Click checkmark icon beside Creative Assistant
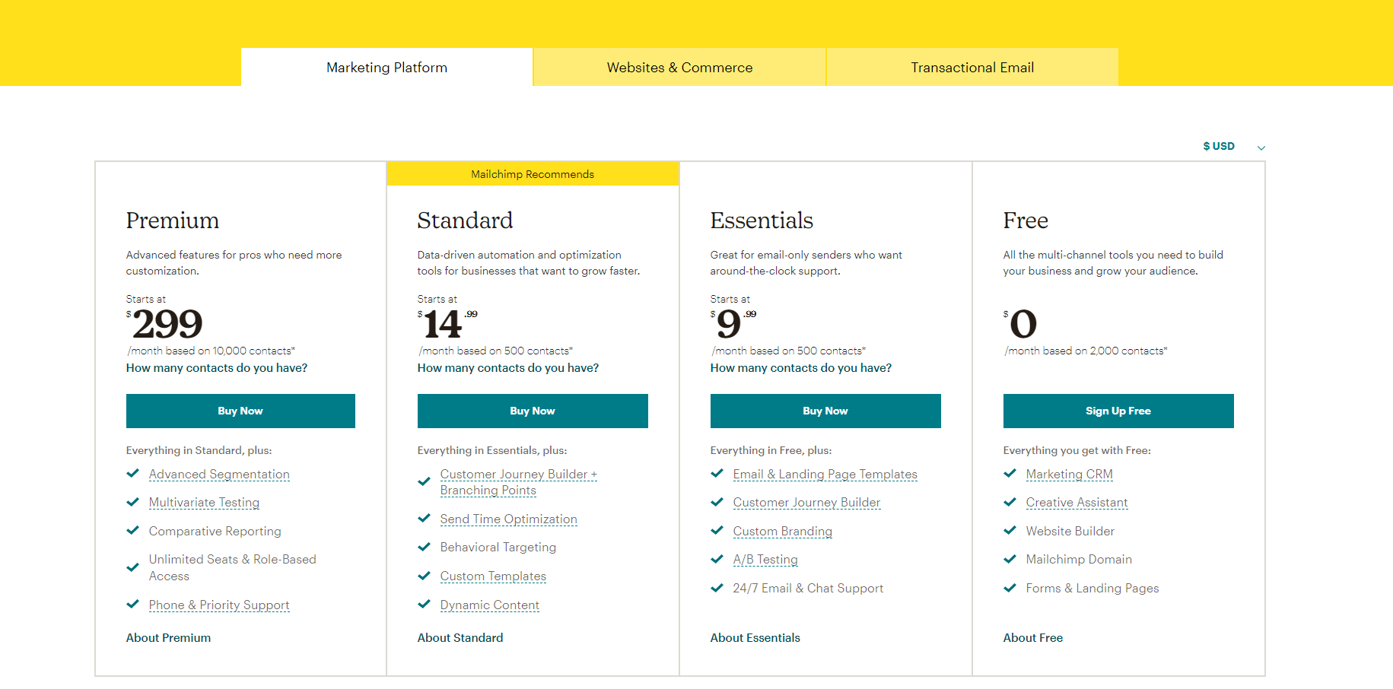 click(1010, 502)
